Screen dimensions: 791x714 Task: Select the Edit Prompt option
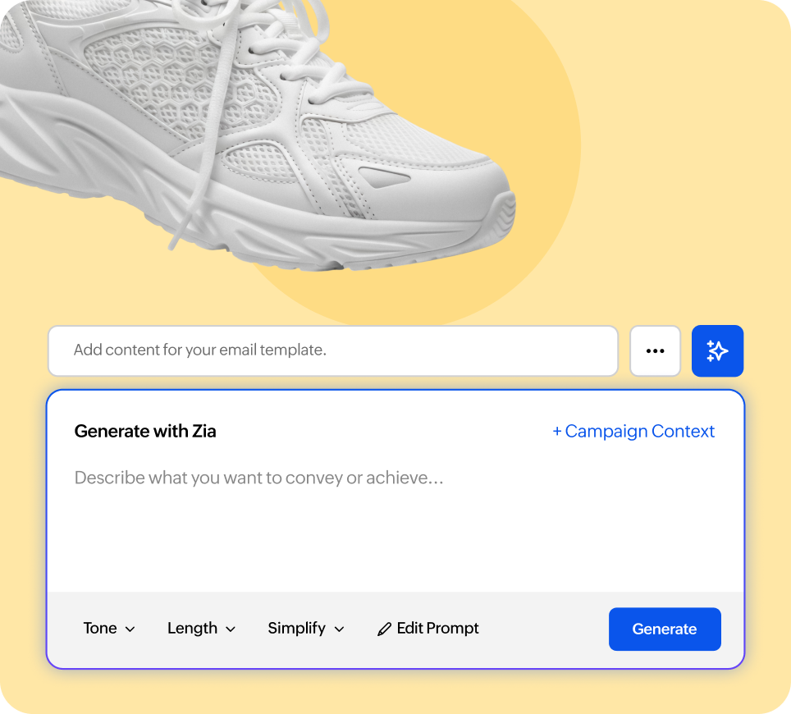click(428, 628)
